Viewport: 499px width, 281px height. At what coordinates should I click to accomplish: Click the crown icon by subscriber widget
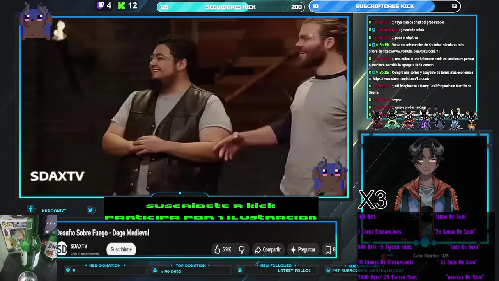pyautogui.click(x=328, y=270)
